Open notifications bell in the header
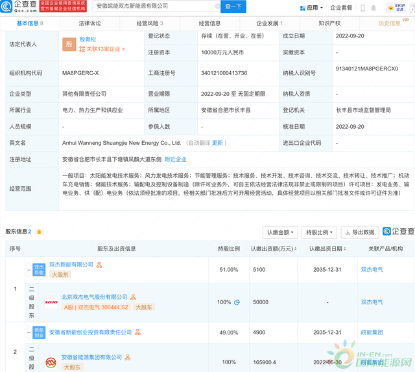This screenshot has width=415, height=372. [373, 8]
